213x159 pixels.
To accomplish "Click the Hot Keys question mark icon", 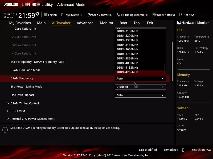I will click(181, 15).
